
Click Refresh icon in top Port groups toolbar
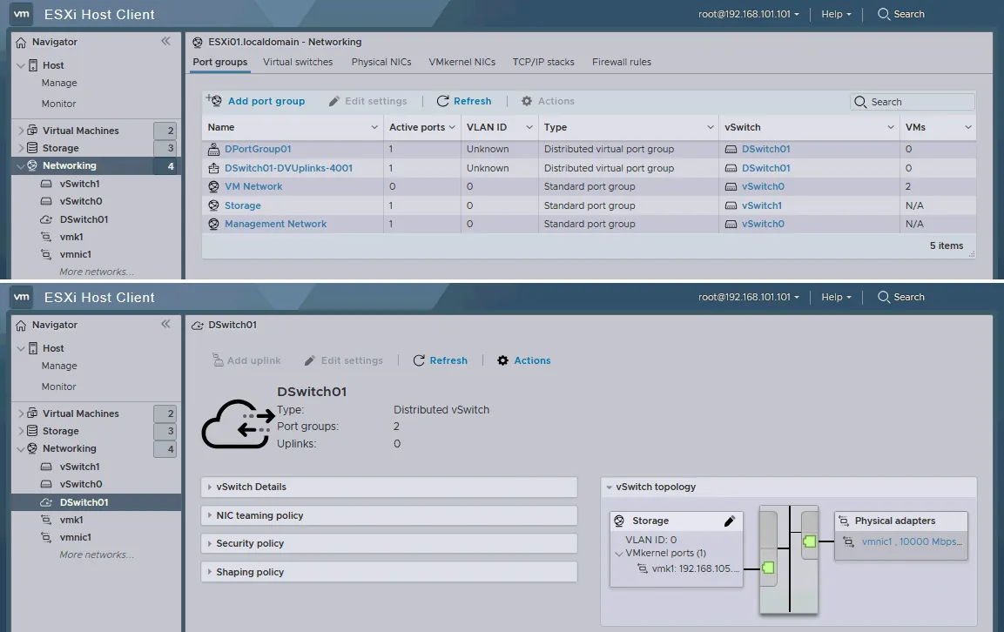442,101
